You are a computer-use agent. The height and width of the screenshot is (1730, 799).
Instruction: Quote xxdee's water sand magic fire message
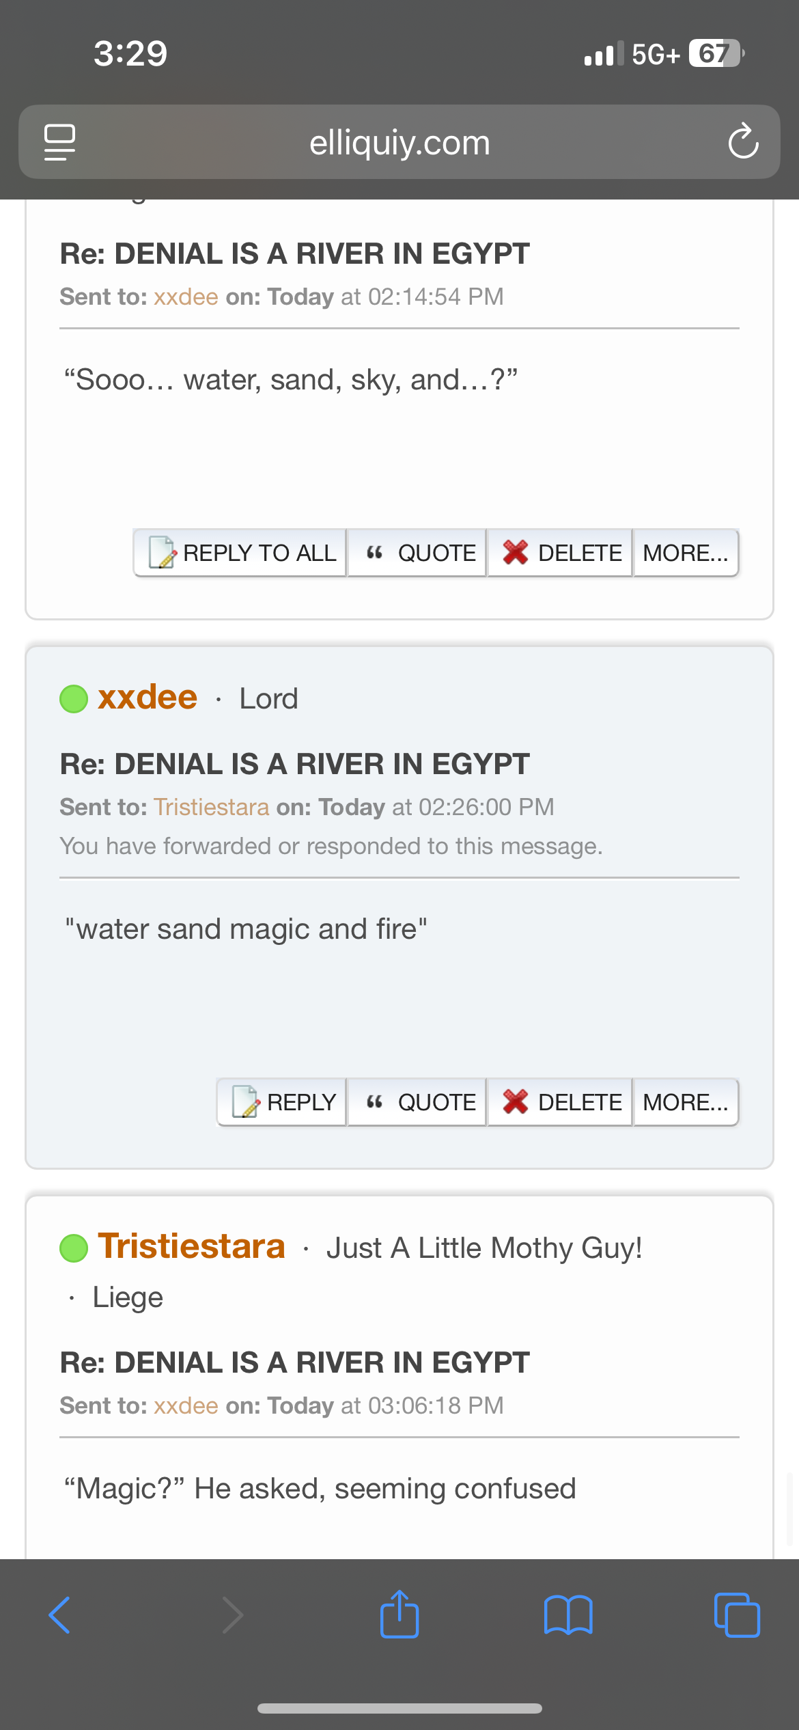(x=417, y=1102)
